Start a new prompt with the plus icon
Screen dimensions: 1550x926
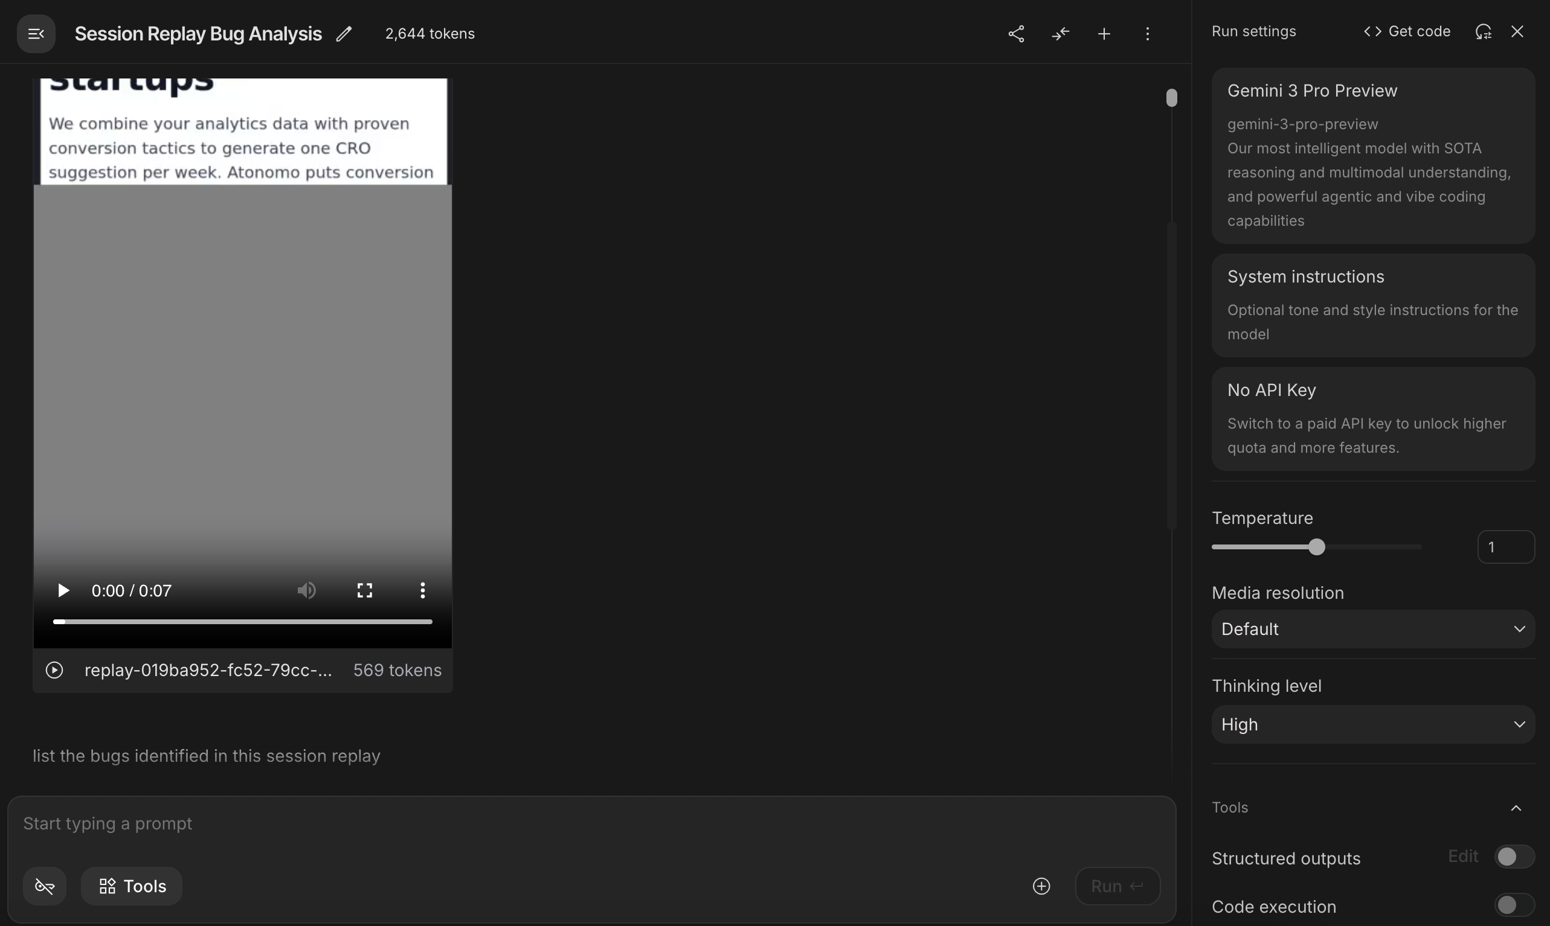(x=1104, y=33)
